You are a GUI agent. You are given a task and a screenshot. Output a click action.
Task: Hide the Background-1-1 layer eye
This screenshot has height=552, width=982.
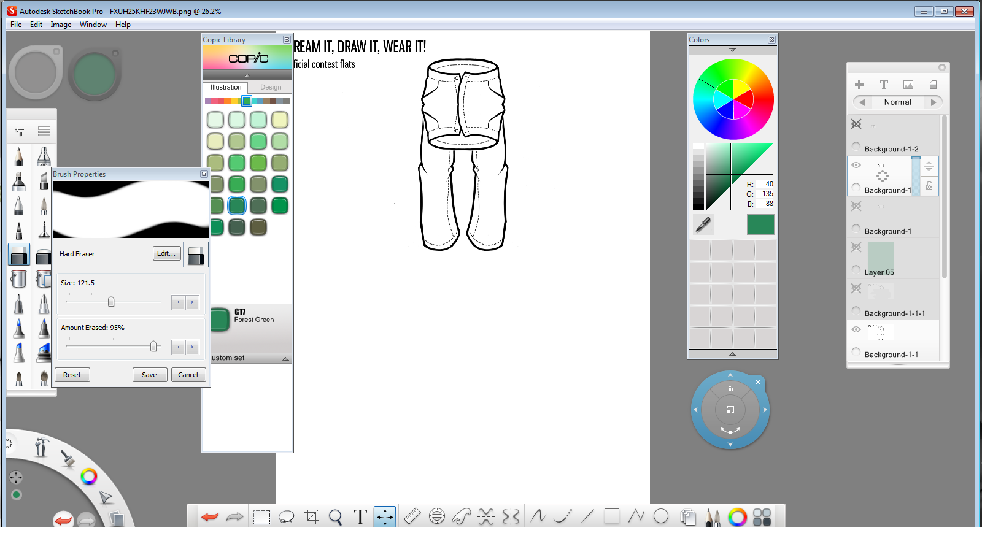856,329
